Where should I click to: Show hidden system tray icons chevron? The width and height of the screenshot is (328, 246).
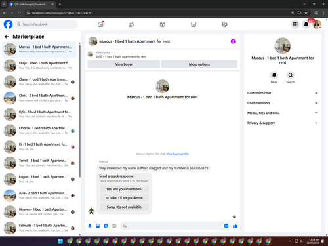click(290, 241)
